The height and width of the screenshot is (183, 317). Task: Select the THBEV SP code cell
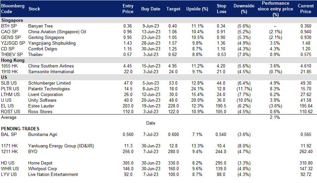pyautogui.click(x=12, y=54)
